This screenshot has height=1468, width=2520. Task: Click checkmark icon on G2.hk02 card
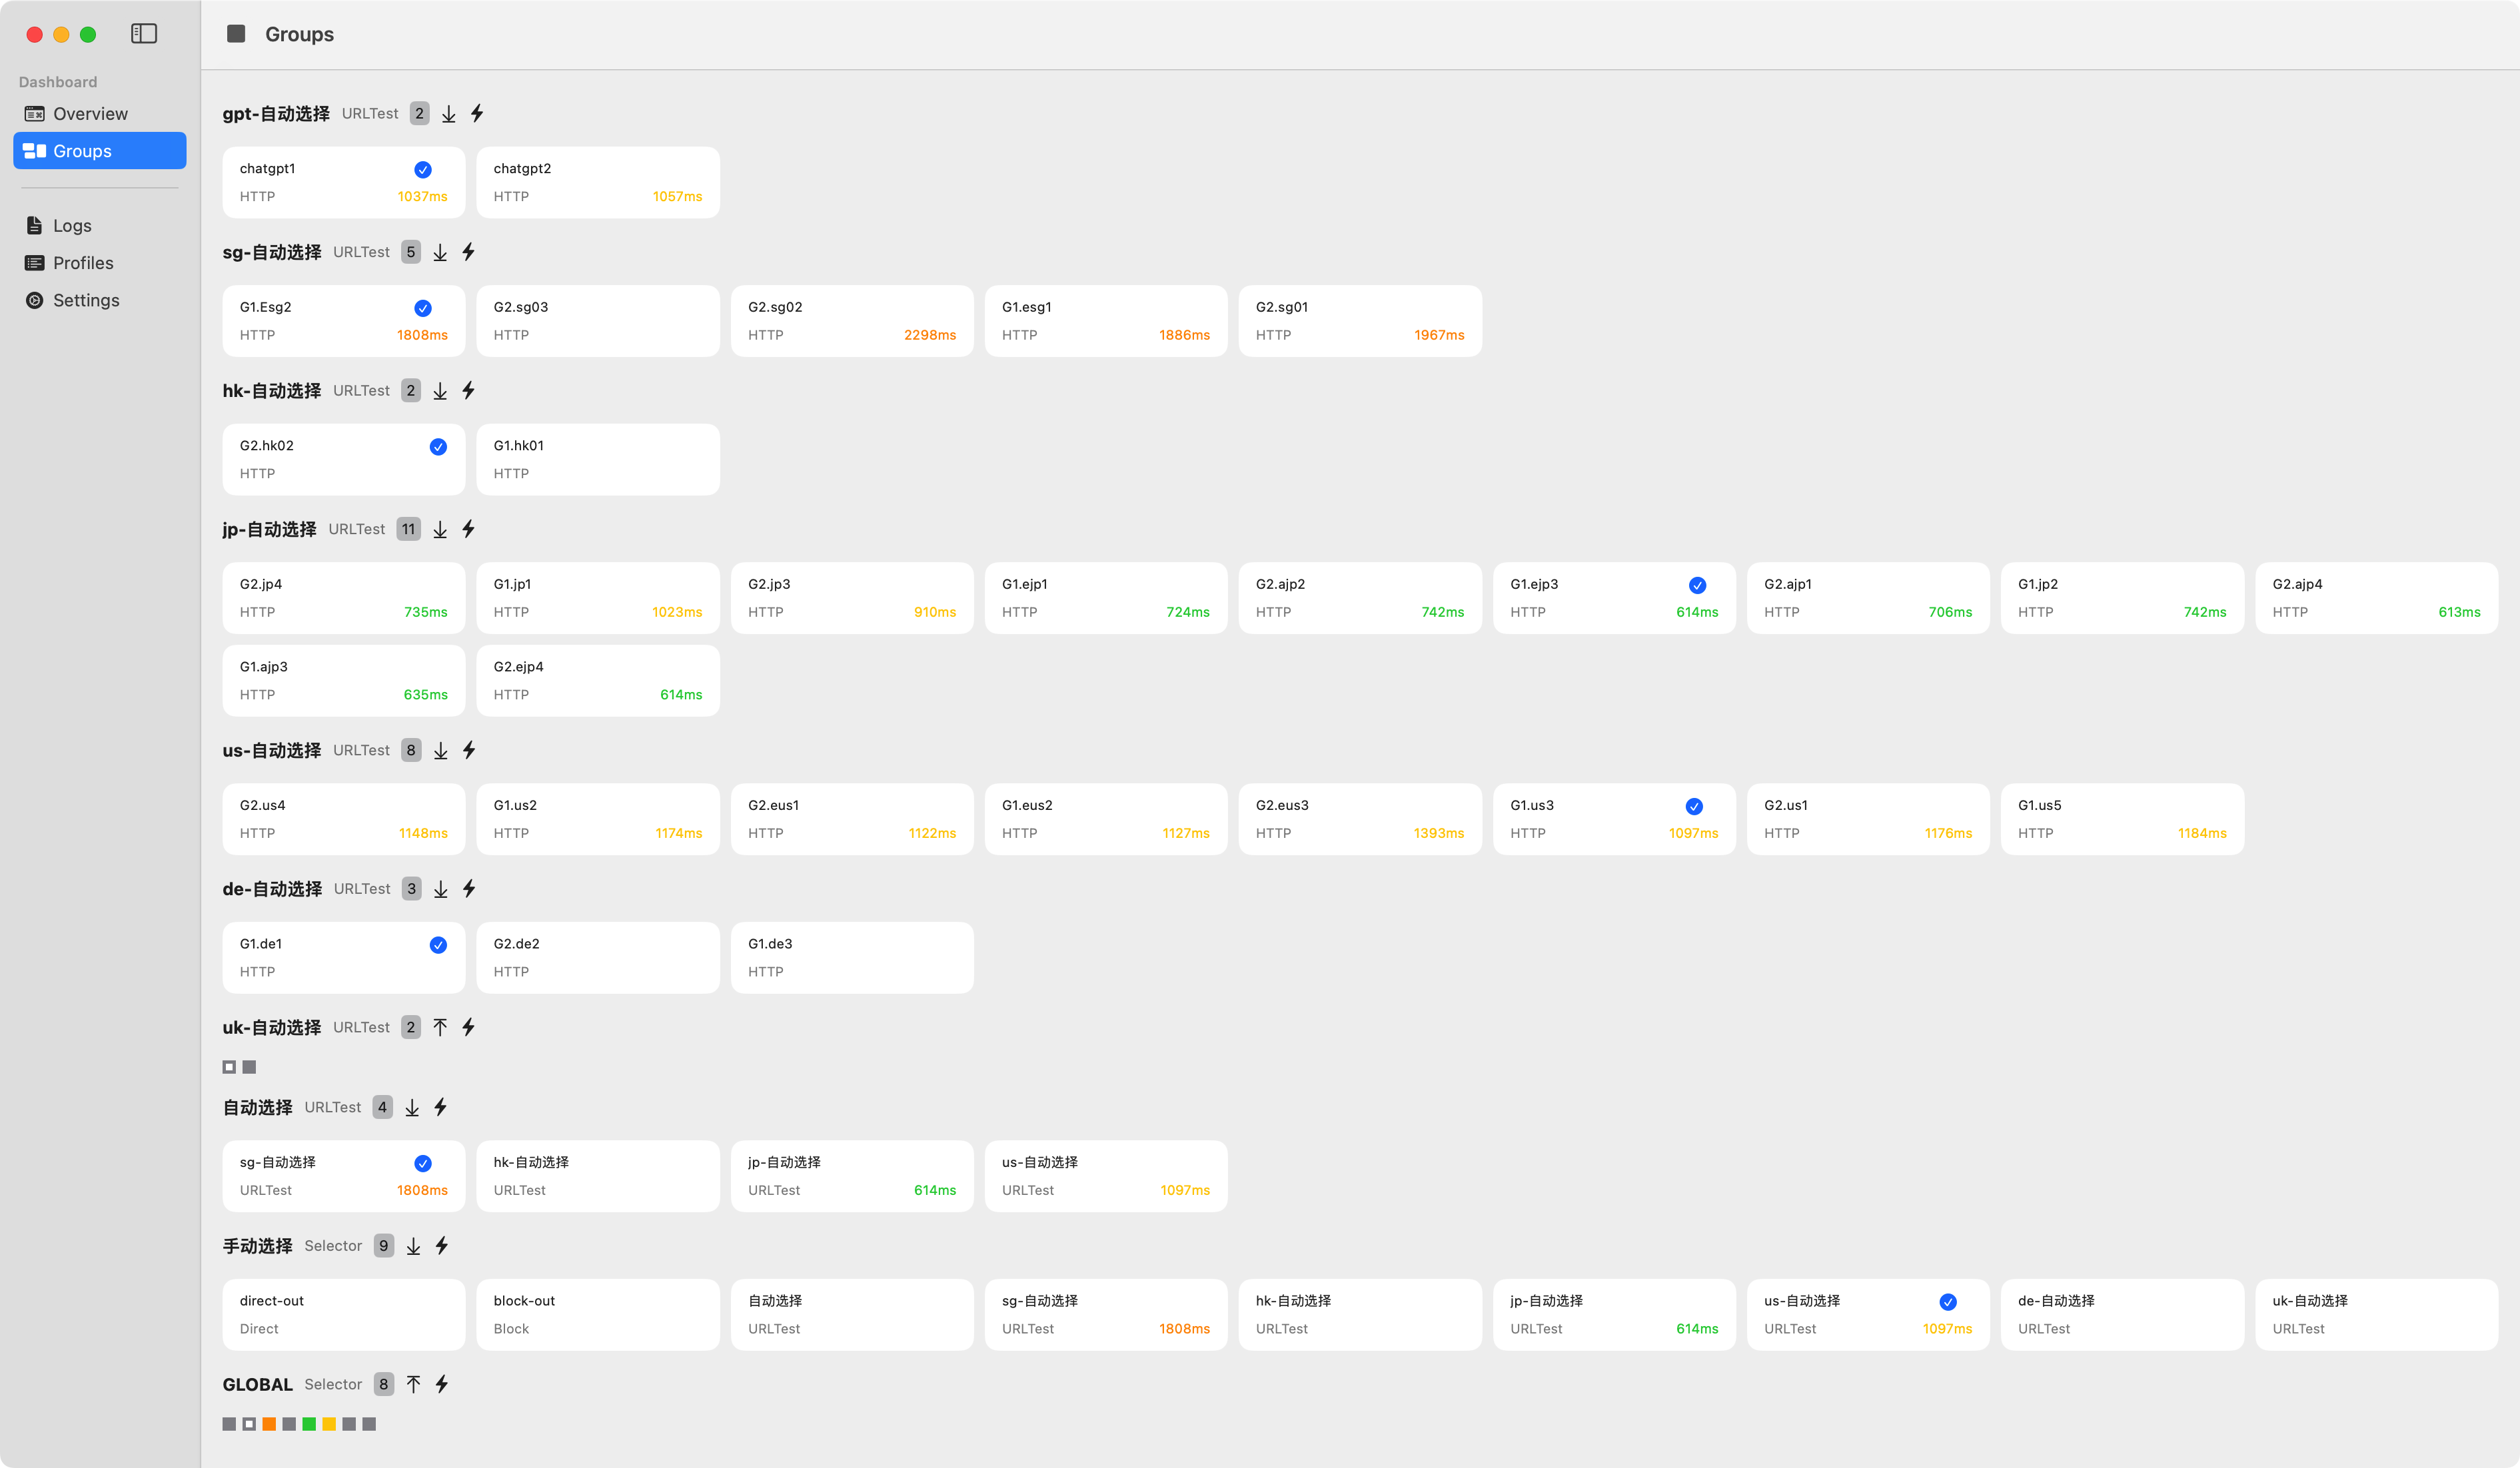click(438, 447)
